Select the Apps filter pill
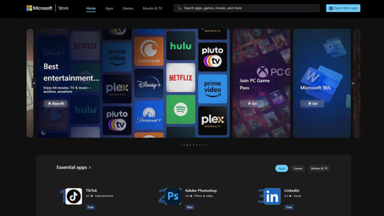This screenshot has height=216, width=384. coord(282,168)
